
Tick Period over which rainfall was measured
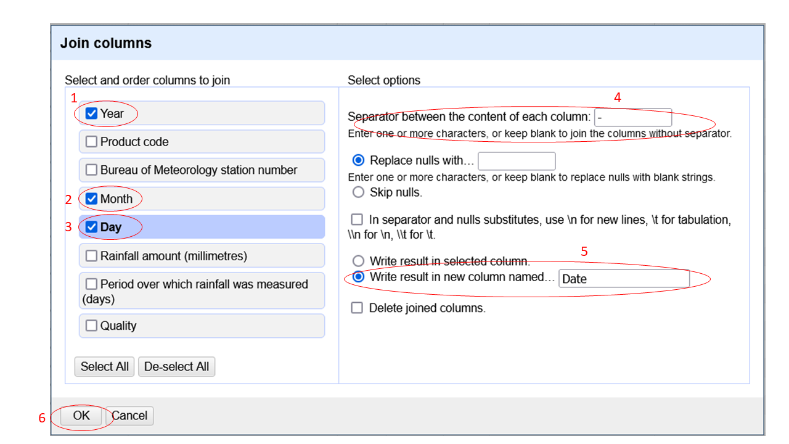click(x=92, y=284)
